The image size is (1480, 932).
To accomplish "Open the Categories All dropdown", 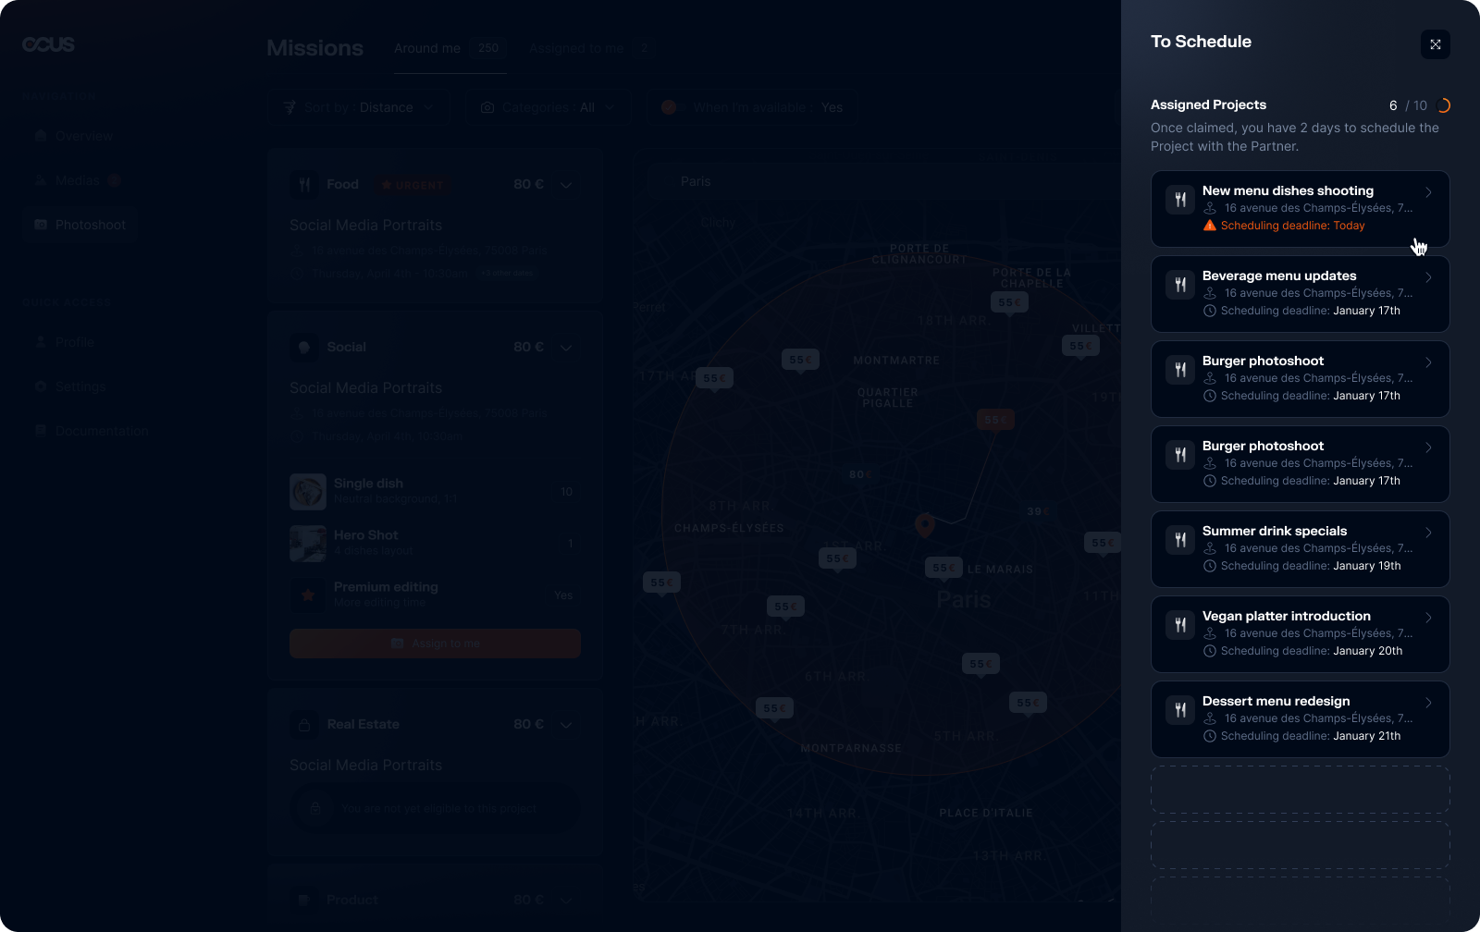I will click(x=548, y=107).
